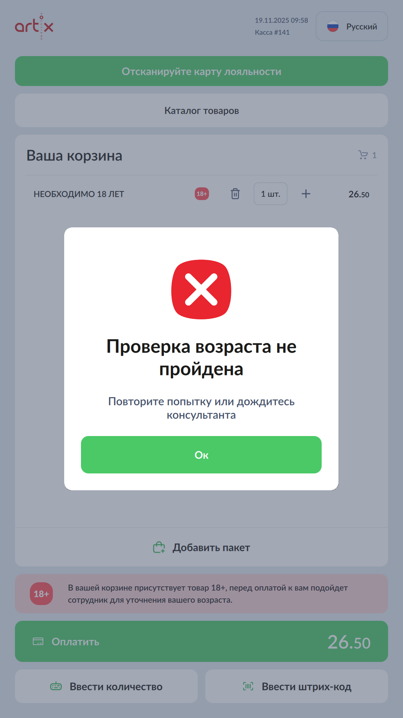The height and width of the screenshot is (718, 403).
Task: Delete item with the trash bin icon
Action: point(235,194)
